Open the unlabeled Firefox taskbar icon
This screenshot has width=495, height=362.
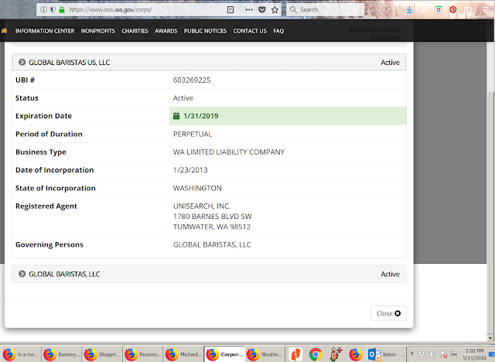(356, 354)
